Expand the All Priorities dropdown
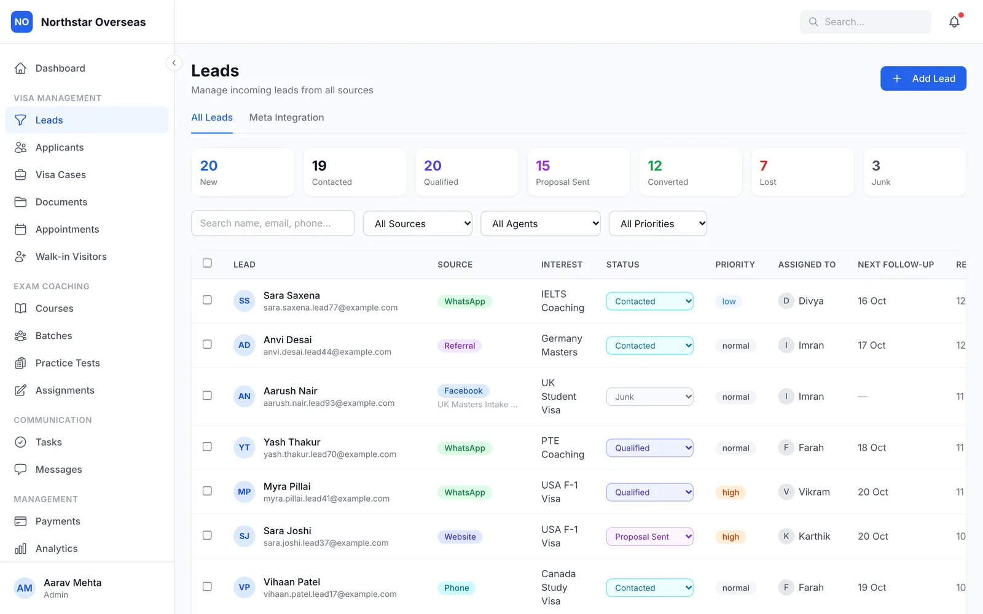The height and width of the screenshot is (614, 983). pyautogui.click(x=658, y=223)
